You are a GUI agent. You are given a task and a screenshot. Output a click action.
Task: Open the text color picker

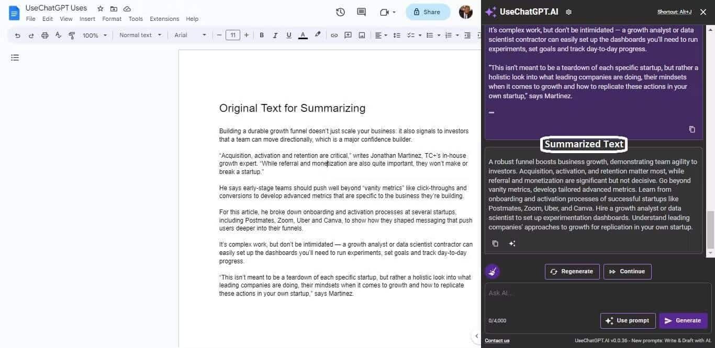tap(303, 35)
